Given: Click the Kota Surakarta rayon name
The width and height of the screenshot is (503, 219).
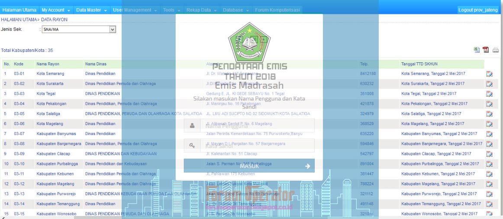Looking at the screenshot, I should (x=50, y=84).
